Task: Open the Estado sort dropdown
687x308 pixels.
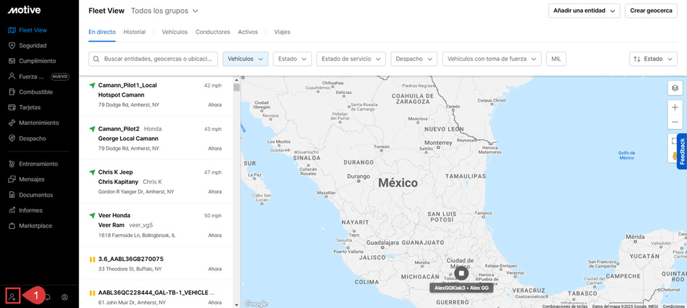Action: [x=653, y=59]
